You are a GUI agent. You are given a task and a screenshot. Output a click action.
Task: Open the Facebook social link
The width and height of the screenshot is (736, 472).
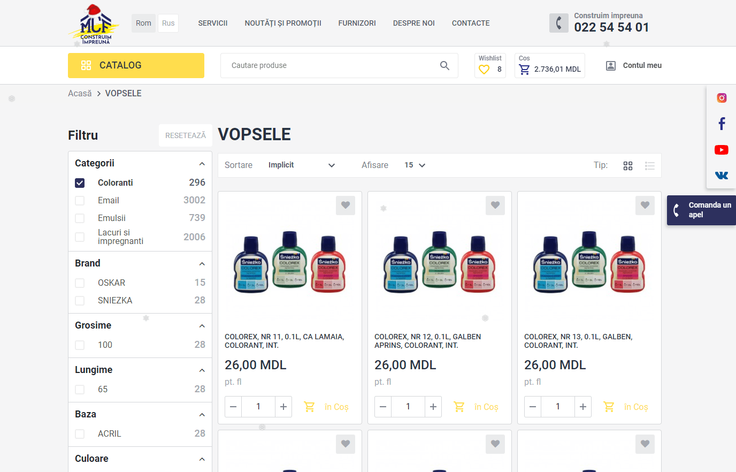pyautogui.click(x=722, y=124)
